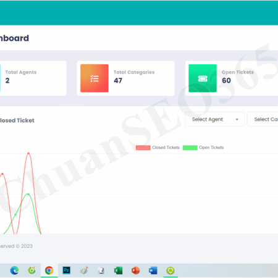278x278 pixels.
Task: Open the Select Category dropdown
Action: pyautogui.click(x=263, y=119)
